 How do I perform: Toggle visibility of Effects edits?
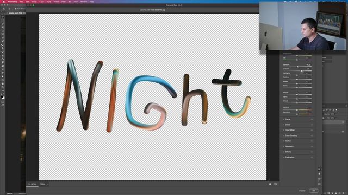312,152
